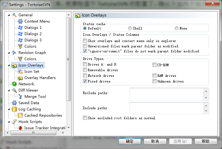Image resolution: width=222 pixels, height=149 pixels.
Task: Click the Exclude paths text field
Action: point(167,94)
